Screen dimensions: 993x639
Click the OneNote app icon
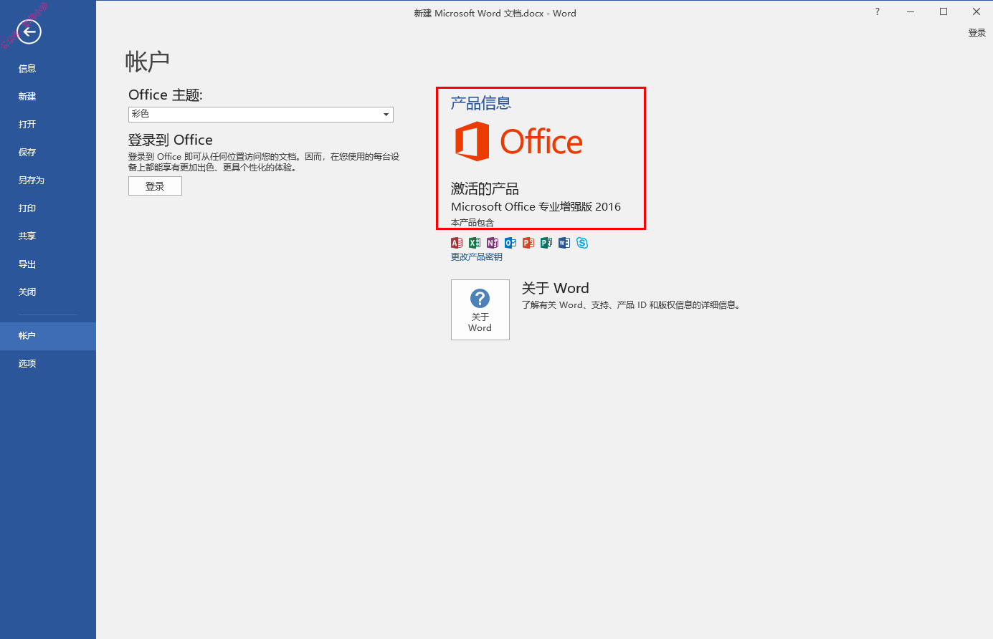point(493,243)
